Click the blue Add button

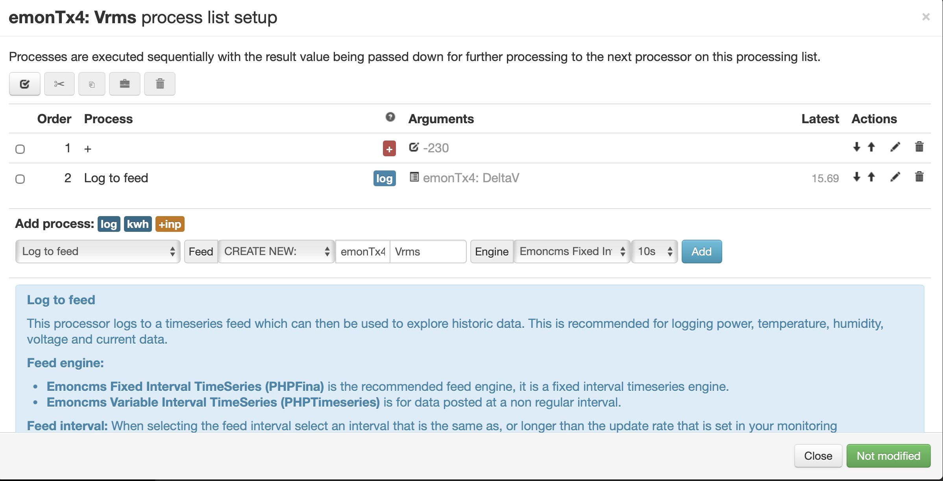pos(701,252)
